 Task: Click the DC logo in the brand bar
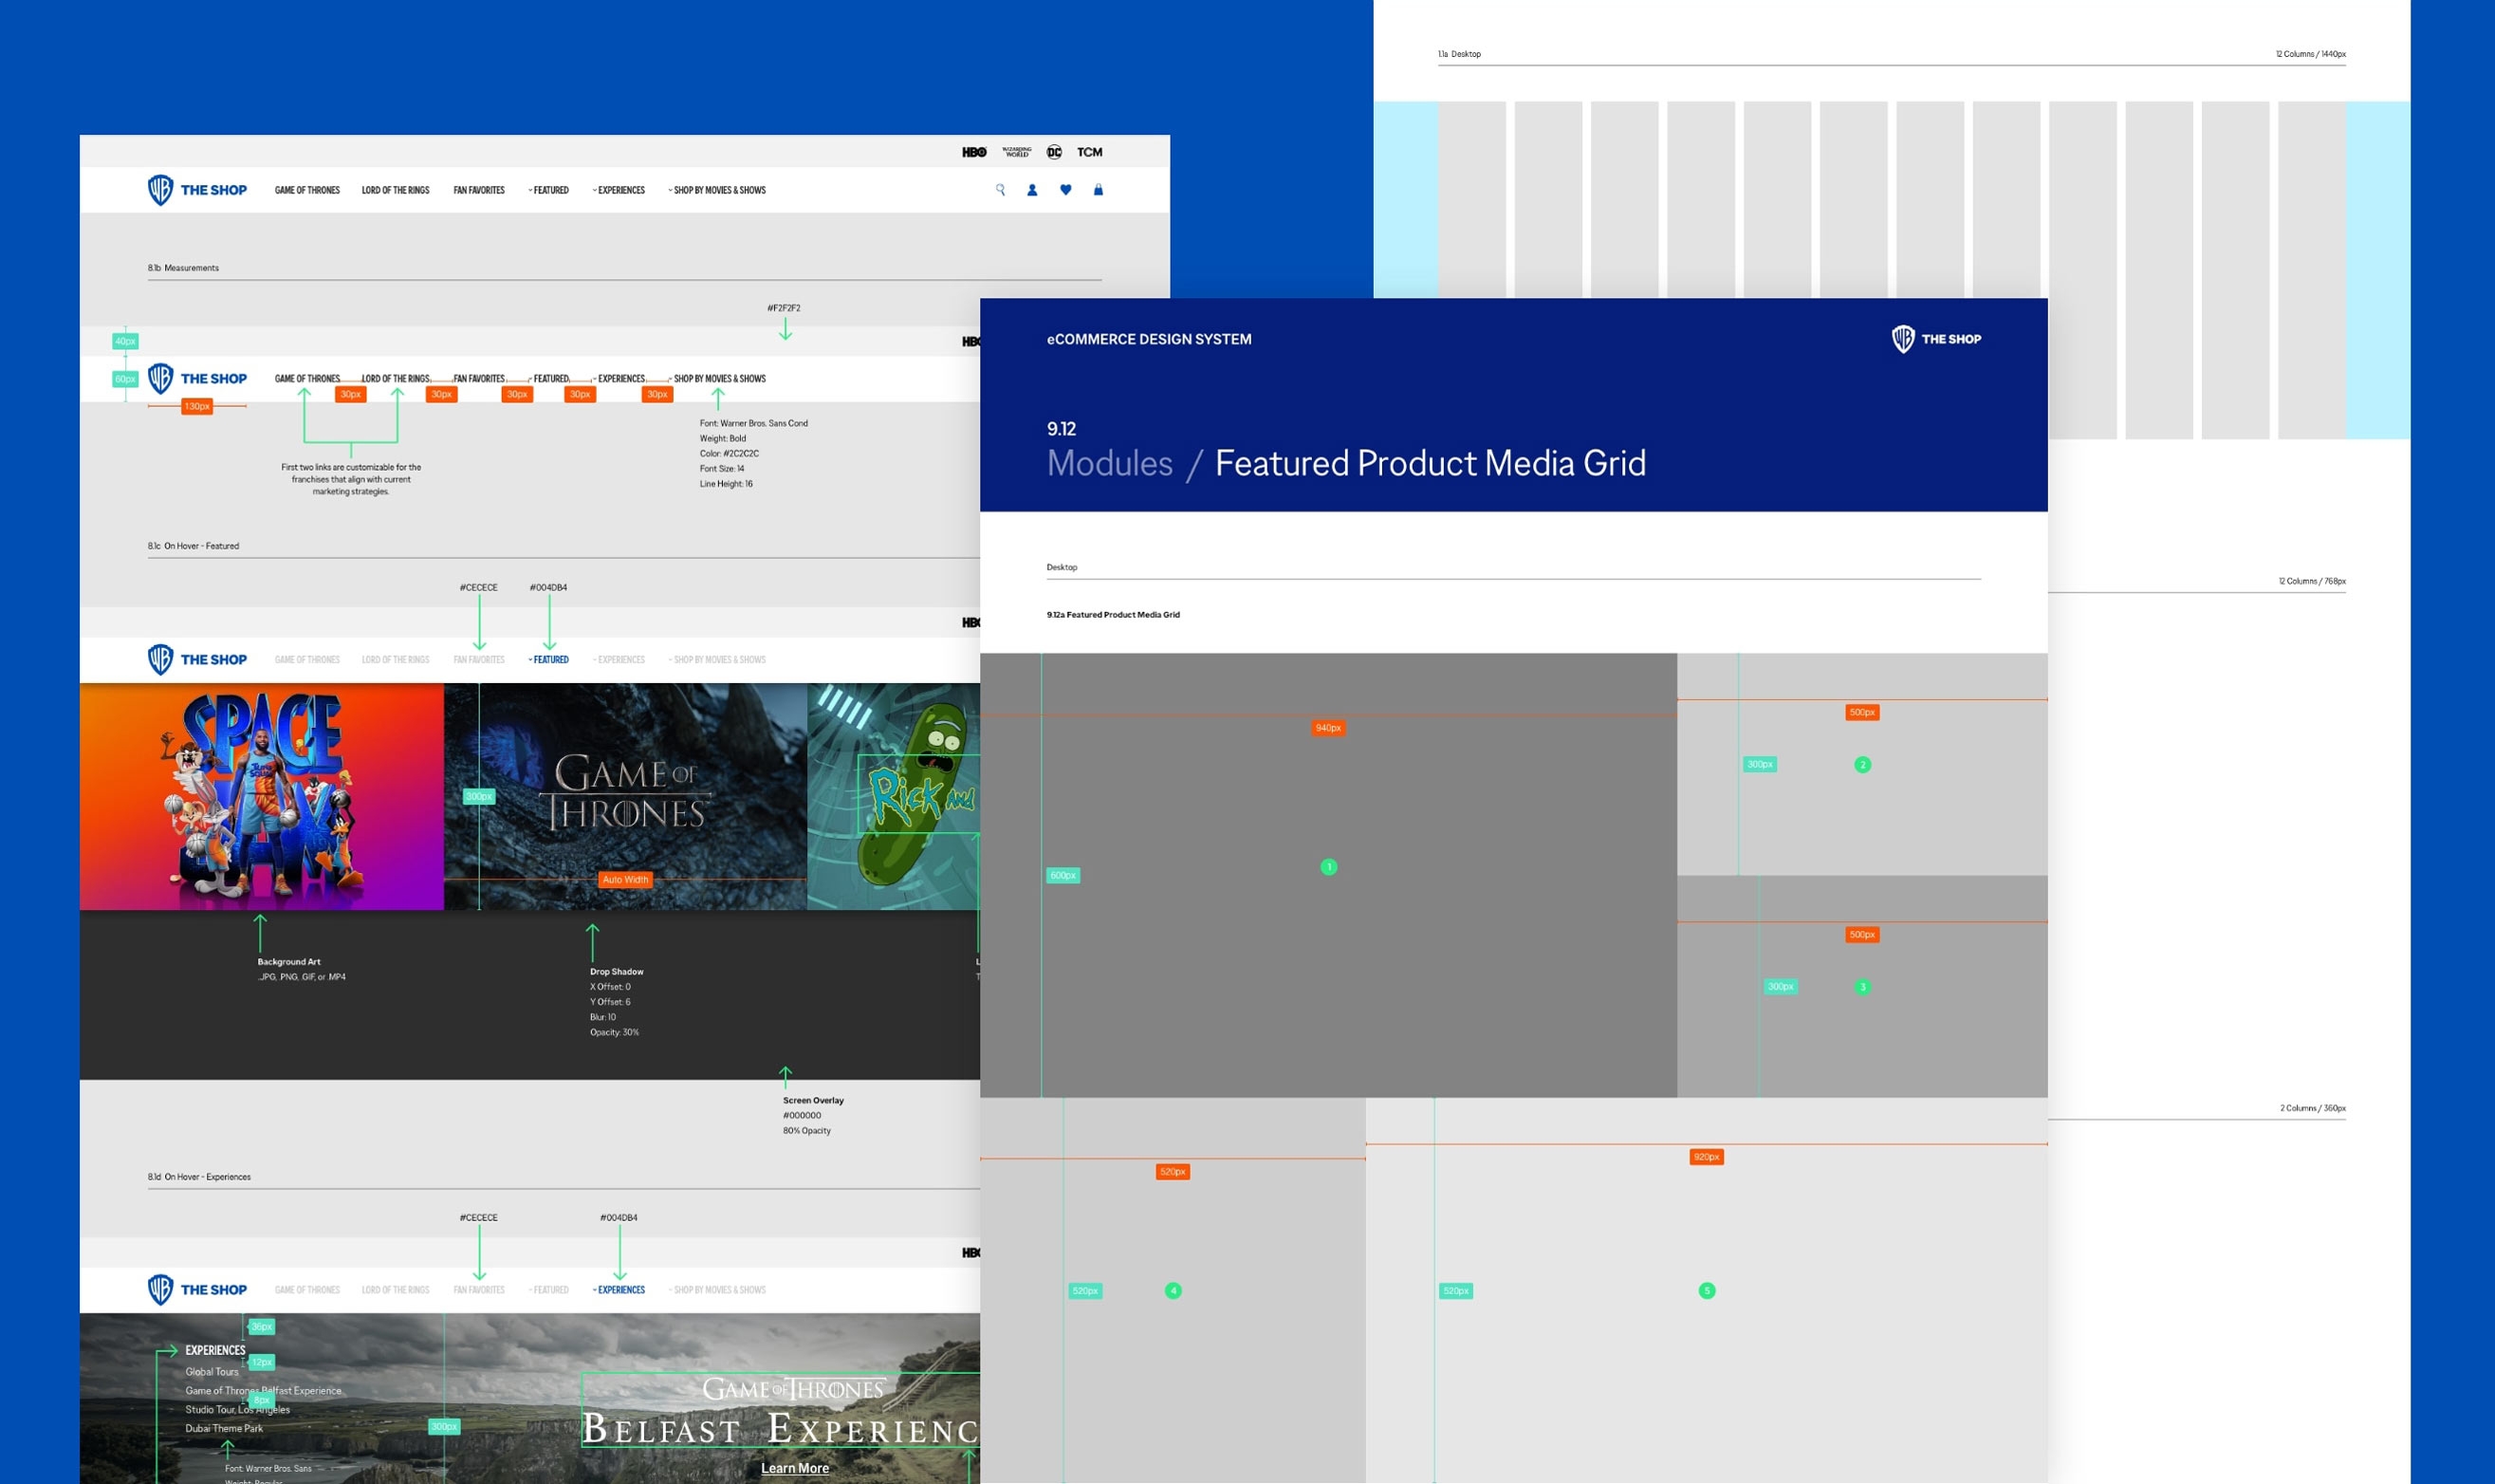[1055, 152]
